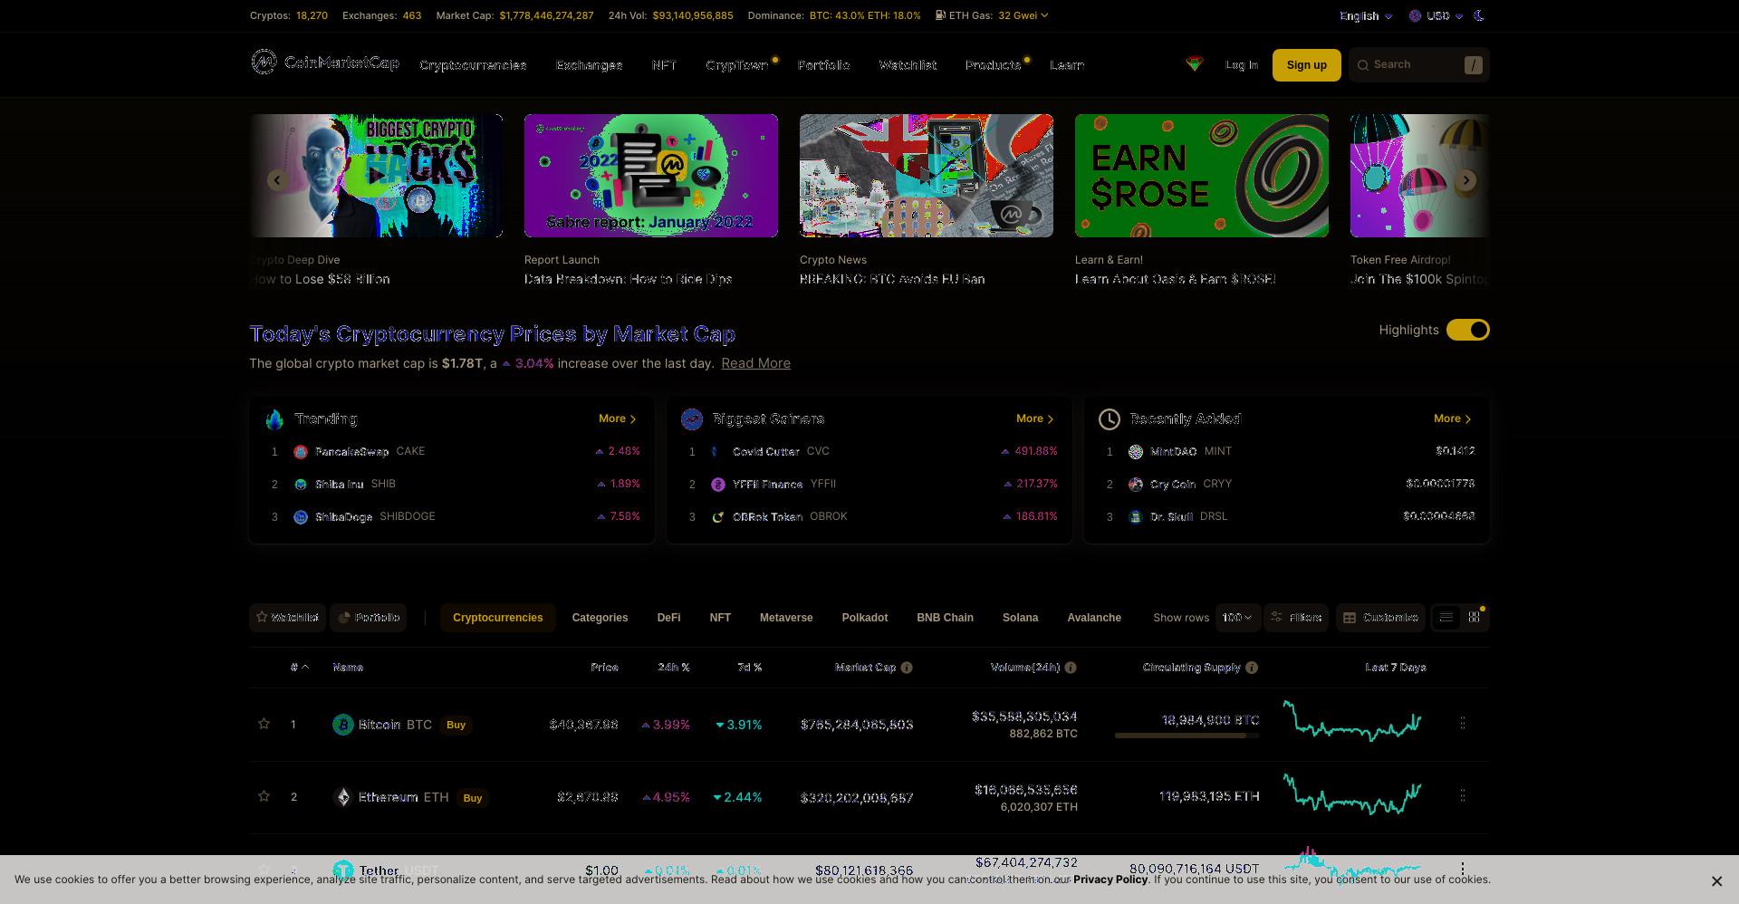This screenshot has width=1739, height=904.
Task: Click the YFFII Finance coin icon
Action: (x=718, y=485)
